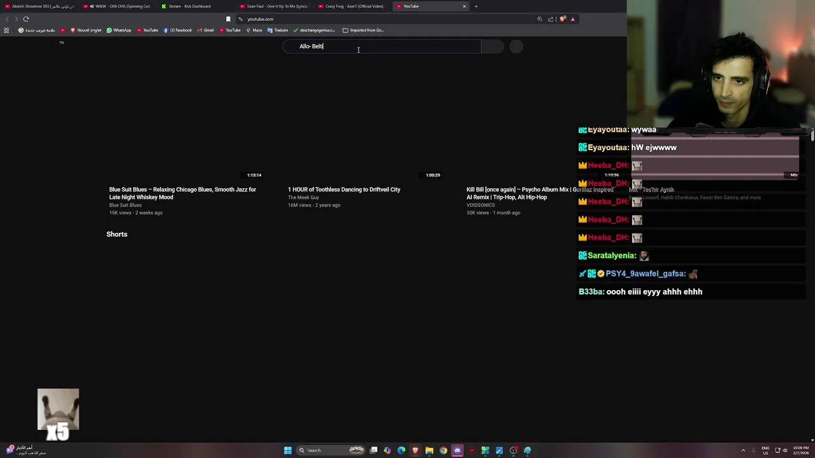The width and height of the screenshot is (815, 458).
Task: Open the Copilot taskbar icon
Action: (x=387, y=450)
